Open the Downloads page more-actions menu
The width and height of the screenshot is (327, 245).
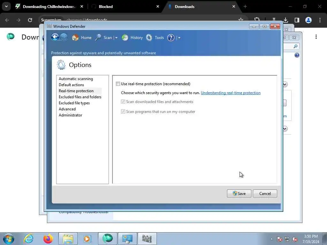[x=316, y=37]
